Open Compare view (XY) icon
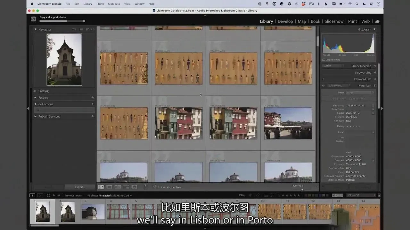This screenshot has width=410, height=230. pos(118,187)
